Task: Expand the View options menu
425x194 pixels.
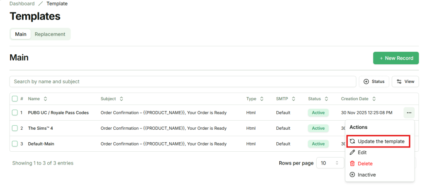Action: [405, 82]
